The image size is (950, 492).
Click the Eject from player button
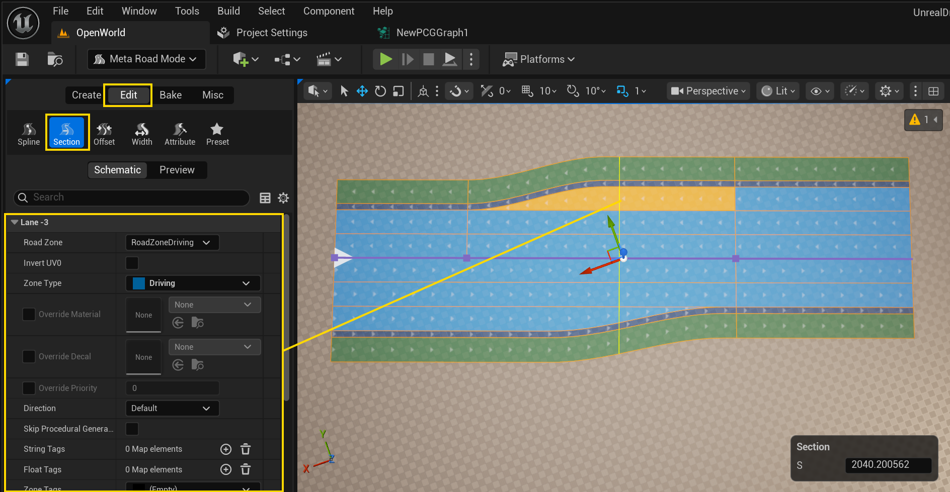(x=450, y=59)
